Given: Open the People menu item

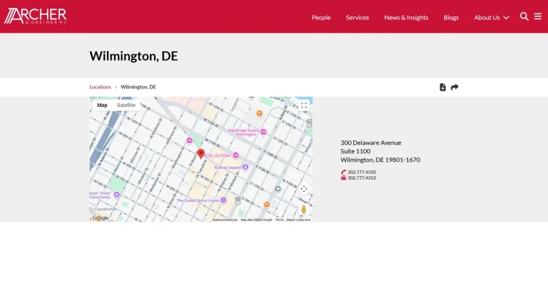Looking at the screenshot, I should coord(321,17).
